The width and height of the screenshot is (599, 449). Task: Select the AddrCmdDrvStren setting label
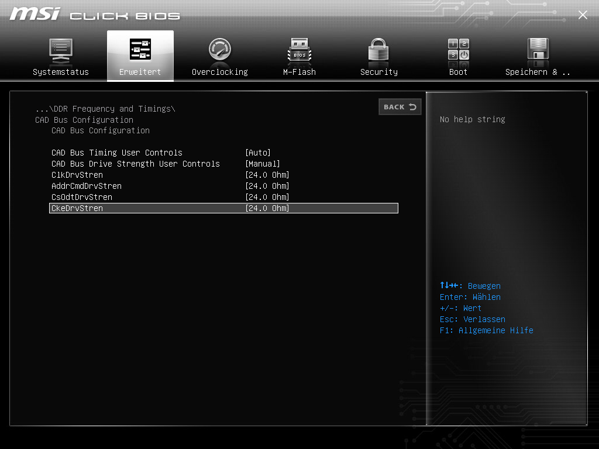pos(87,186)
